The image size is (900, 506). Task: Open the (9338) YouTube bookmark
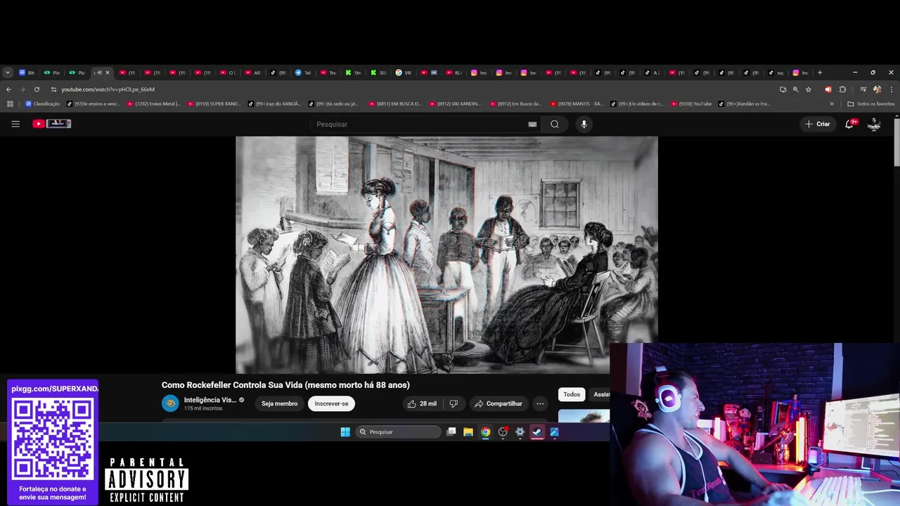[691, 104]
